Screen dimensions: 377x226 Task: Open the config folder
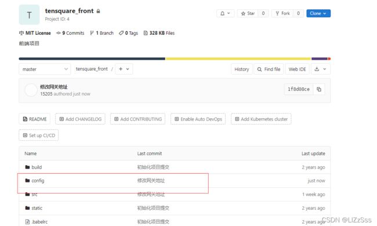pyautogui.click(x=38, y=181)
